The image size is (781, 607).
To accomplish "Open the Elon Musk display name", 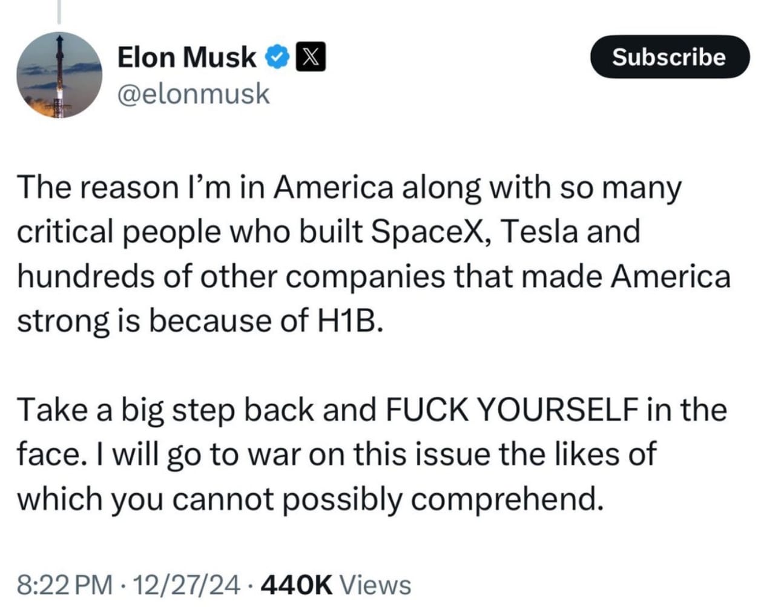I will pyautogui.click(x=186, y=57).
